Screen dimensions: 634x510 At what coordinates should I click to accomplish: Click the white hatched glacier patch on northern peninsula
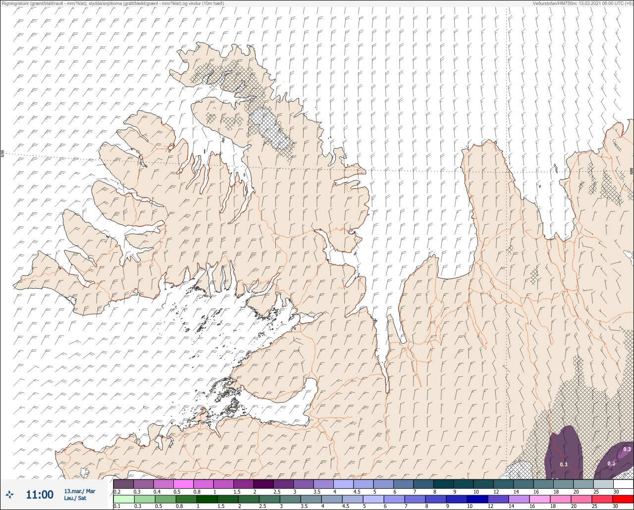tap(271, 130)
